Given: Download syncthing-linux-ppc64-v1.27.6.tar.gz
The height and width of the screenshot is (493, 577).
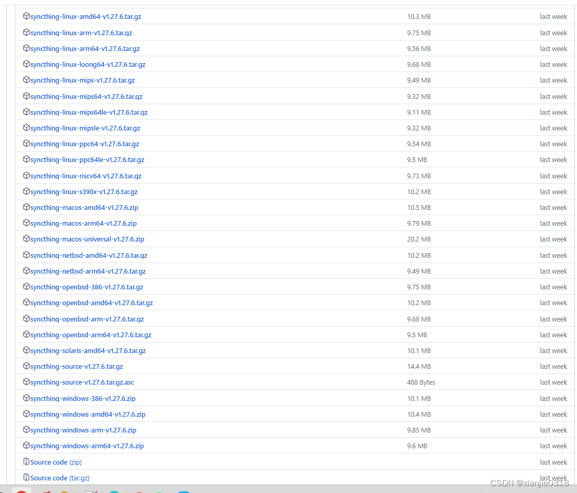Looking at the screenshot, I should [x=85, y=144].
